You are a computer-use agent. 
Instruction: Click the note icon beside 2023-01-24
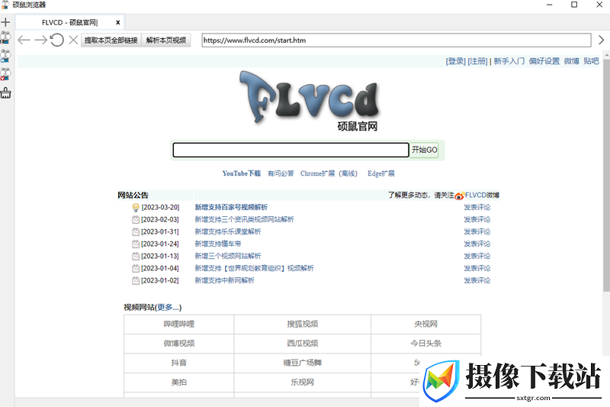tap(136, 244)
